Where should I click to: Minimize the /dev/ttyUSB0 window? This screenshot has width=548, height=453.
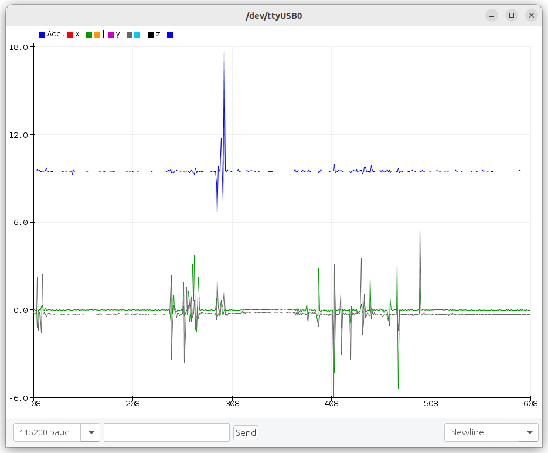(x=492, y=15)
